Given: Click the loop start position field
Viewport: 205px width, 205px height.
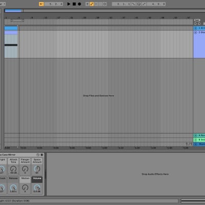Looking at the screenshot, I should (x=121, y=4).
